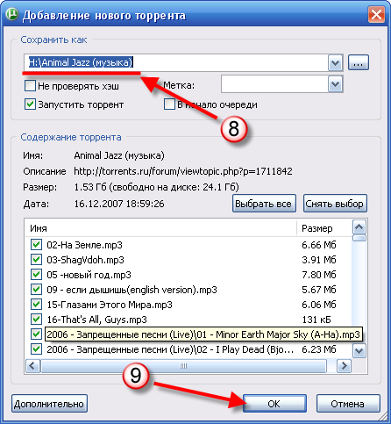The image size is (391, 424).
Task: Open folder browse button with three dots
Action: click(359, 62)
